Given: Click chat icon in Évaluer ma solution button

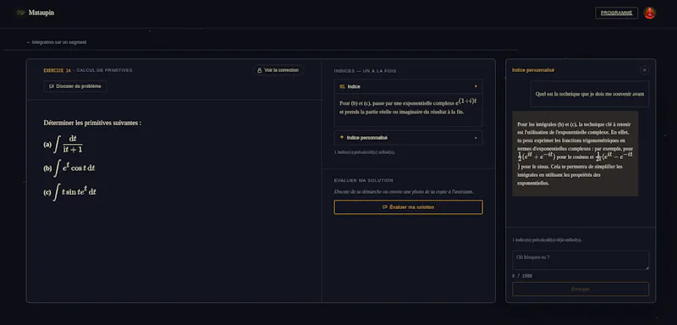Looking at the screenshot, I should pos(385,207).
